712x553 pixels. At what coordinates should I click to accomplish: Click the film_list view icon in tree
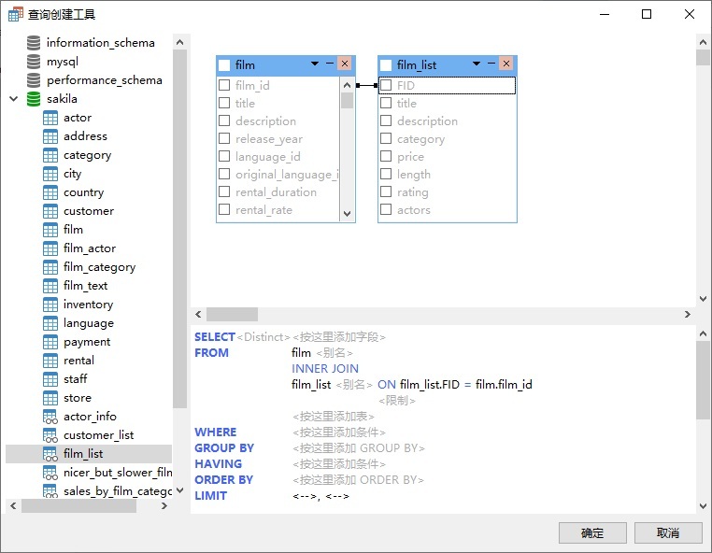click(x=50, y=454)
